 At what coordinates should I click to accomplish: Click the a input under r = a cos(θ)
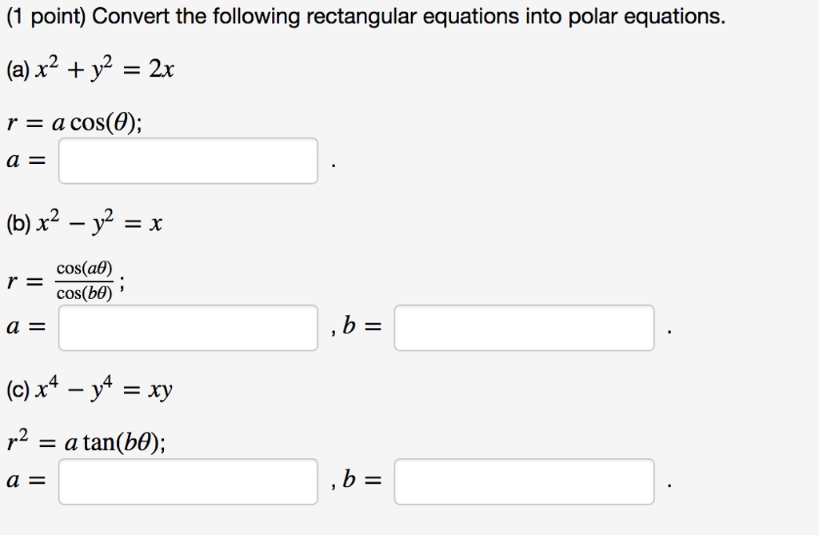click(188, 161)
